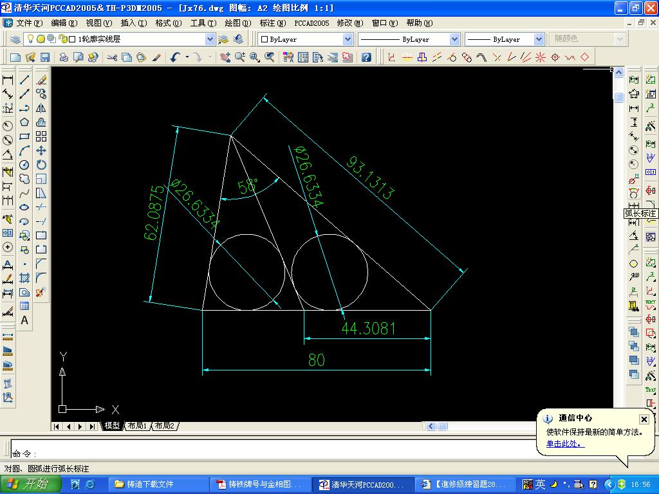Close the 通信中心 notification balloon
The image size is (659, 494).
click(x=644, y=419)
